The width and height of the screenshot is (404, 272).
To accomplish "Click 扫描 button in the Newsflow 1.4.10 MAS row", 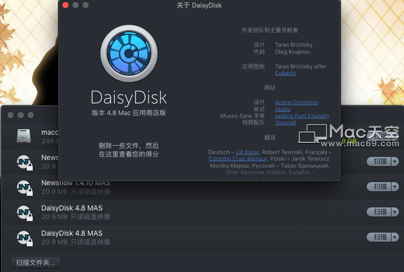I will 379,187.
